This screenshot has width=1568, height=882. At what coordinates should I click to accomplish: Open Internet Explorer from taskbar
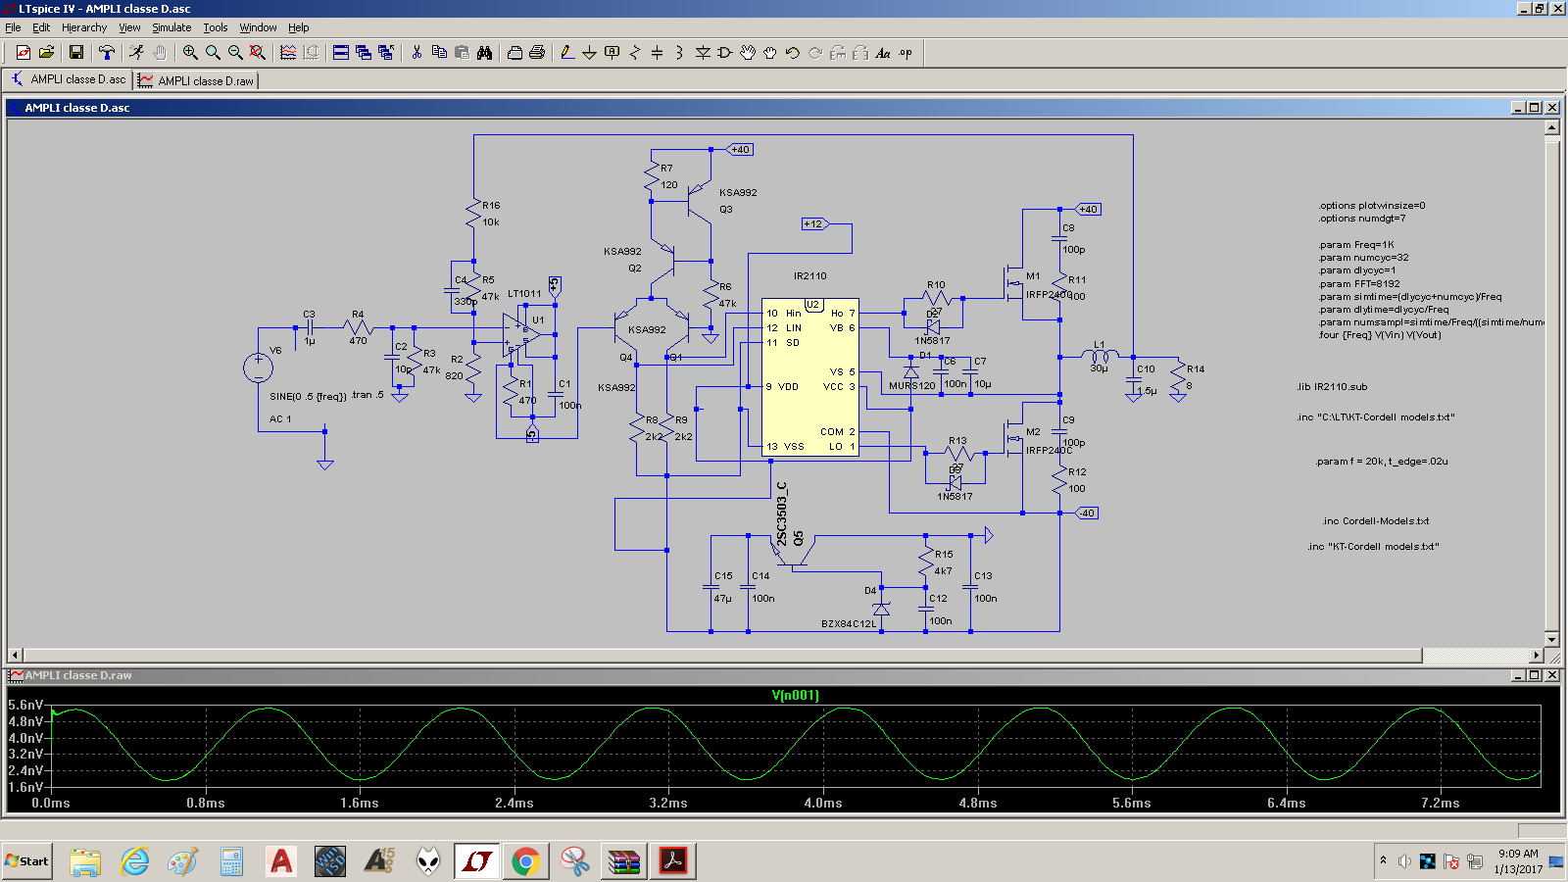pos(134,861)
